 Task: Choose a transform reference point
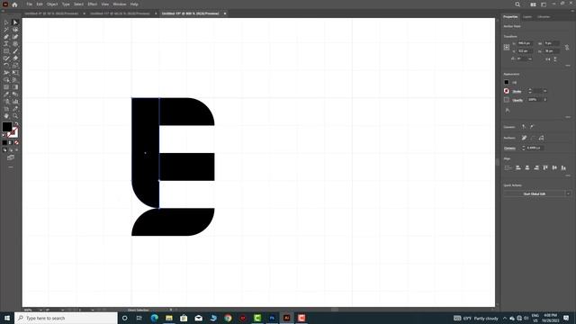[507, 47]
